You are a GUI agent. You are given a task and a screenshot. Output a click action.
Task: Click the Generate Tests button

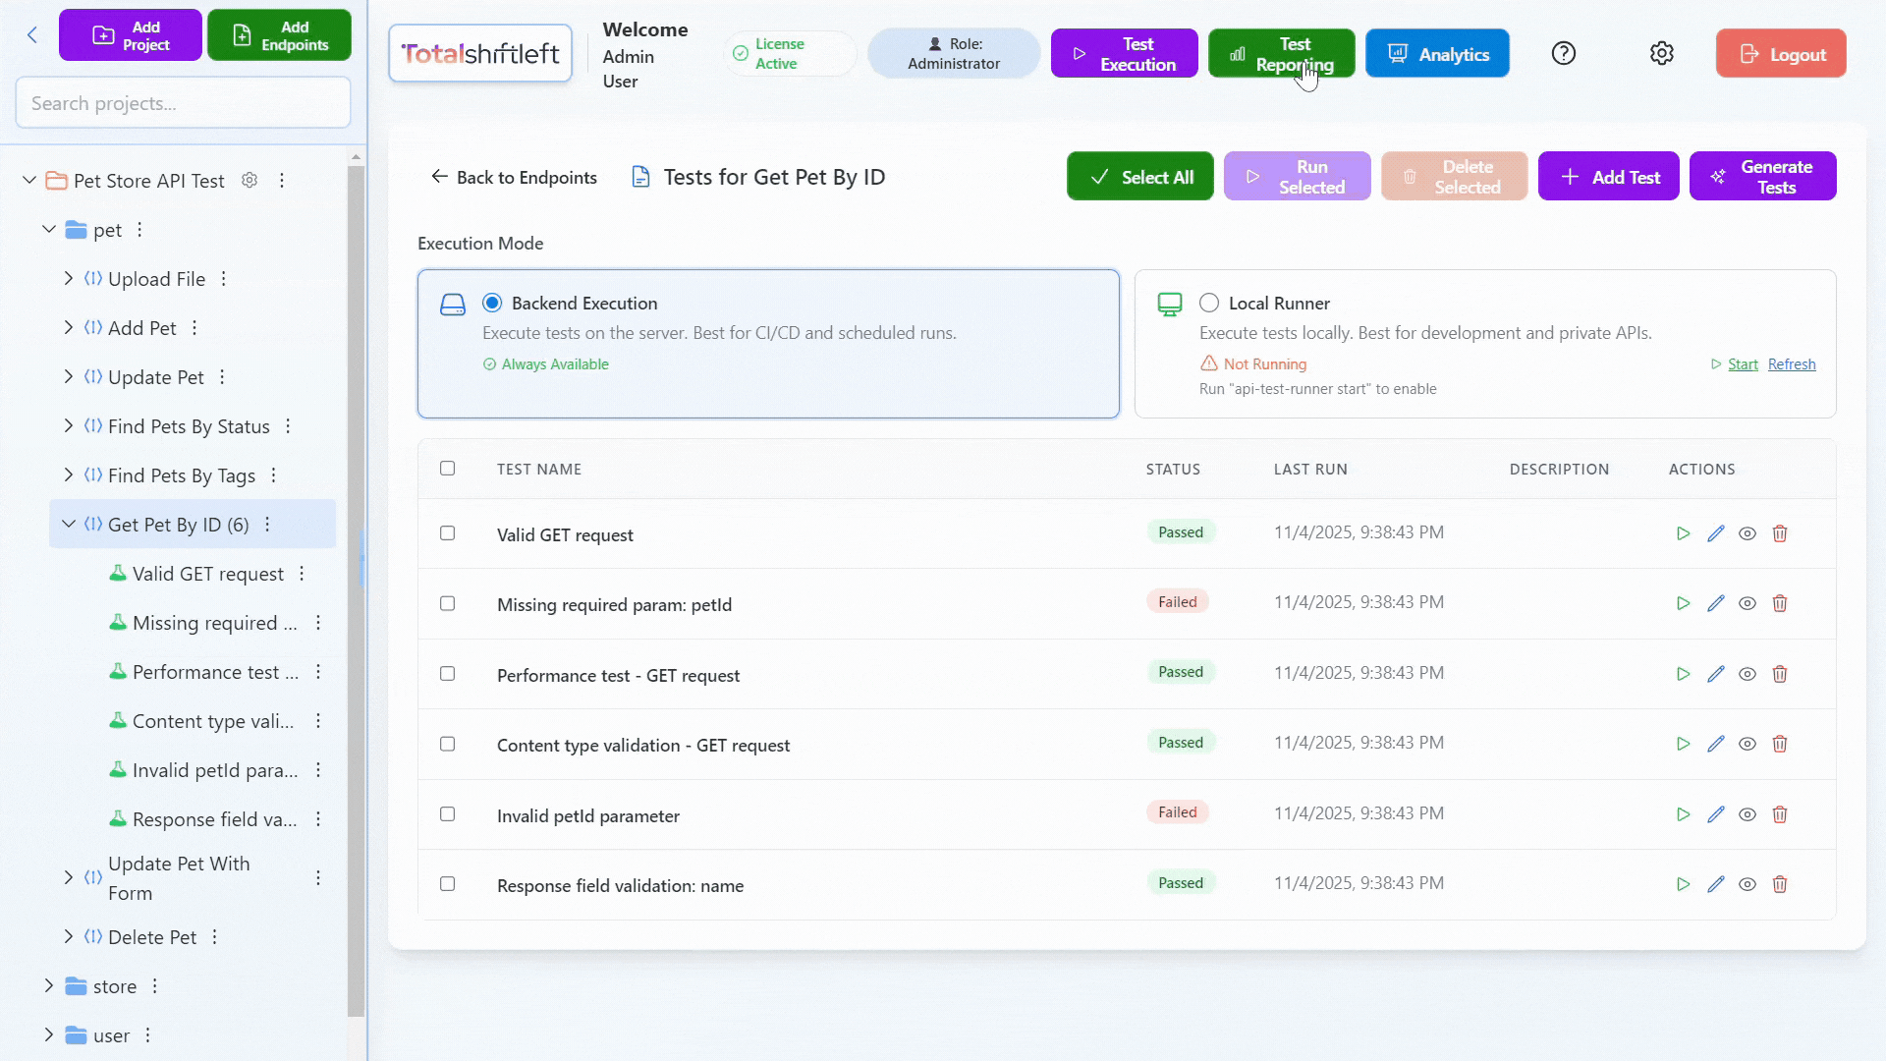[x=1762, y=177]
